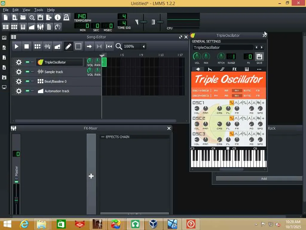This screenshot has height=230, width=306.
Task: Click the master volume slider in the top toolbar
Action: coord(143,22)
